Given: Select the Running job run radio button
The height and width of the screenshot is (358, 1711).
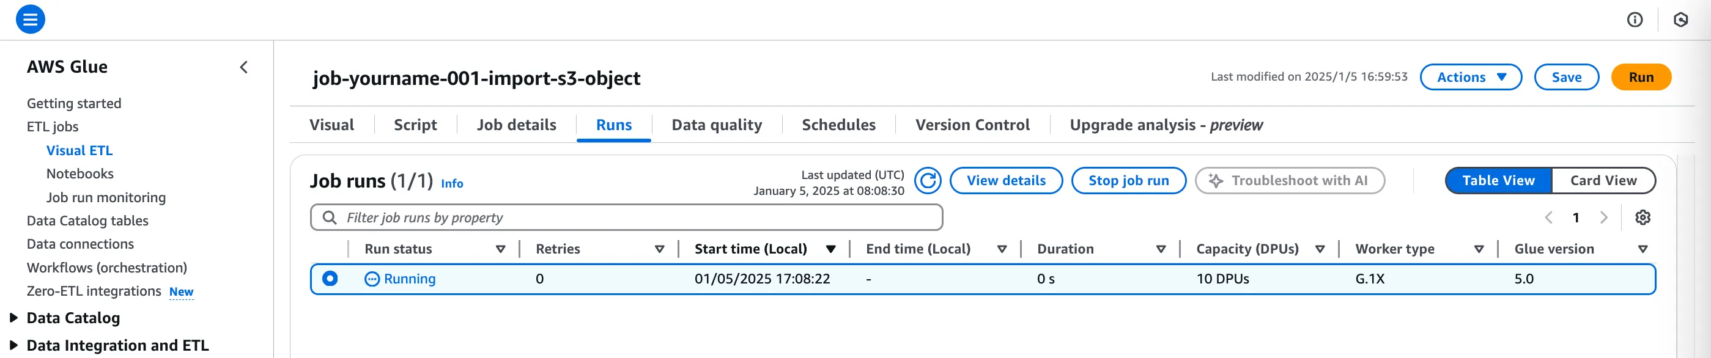Looking at the screenshot, I should pyautogui.click(x=330, y=279).
